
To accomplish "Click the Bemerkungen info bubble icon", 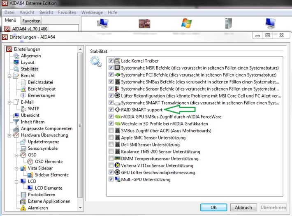I will tap(23, 95).
